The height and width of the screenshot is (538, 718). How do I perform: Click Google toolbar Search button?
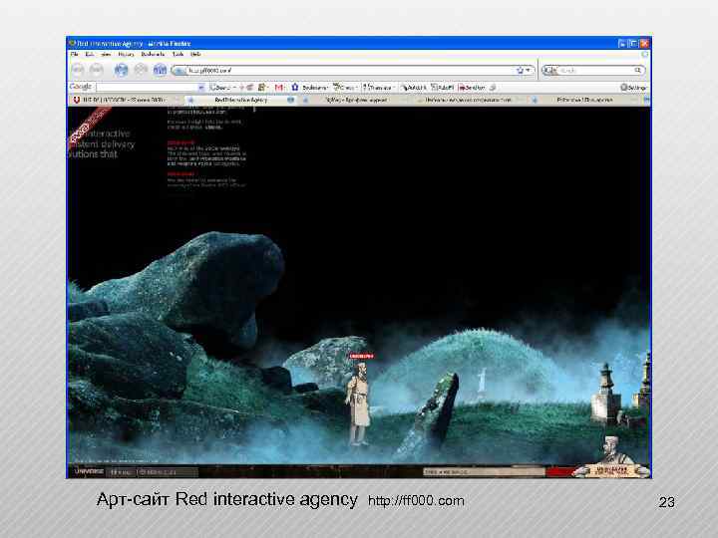(221, 87)
